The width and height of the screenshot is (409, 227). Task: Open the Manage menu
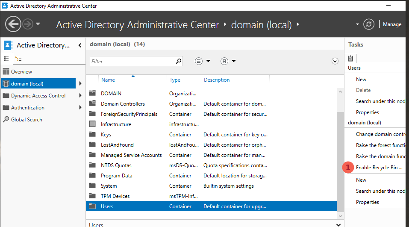tap(392, 24)
